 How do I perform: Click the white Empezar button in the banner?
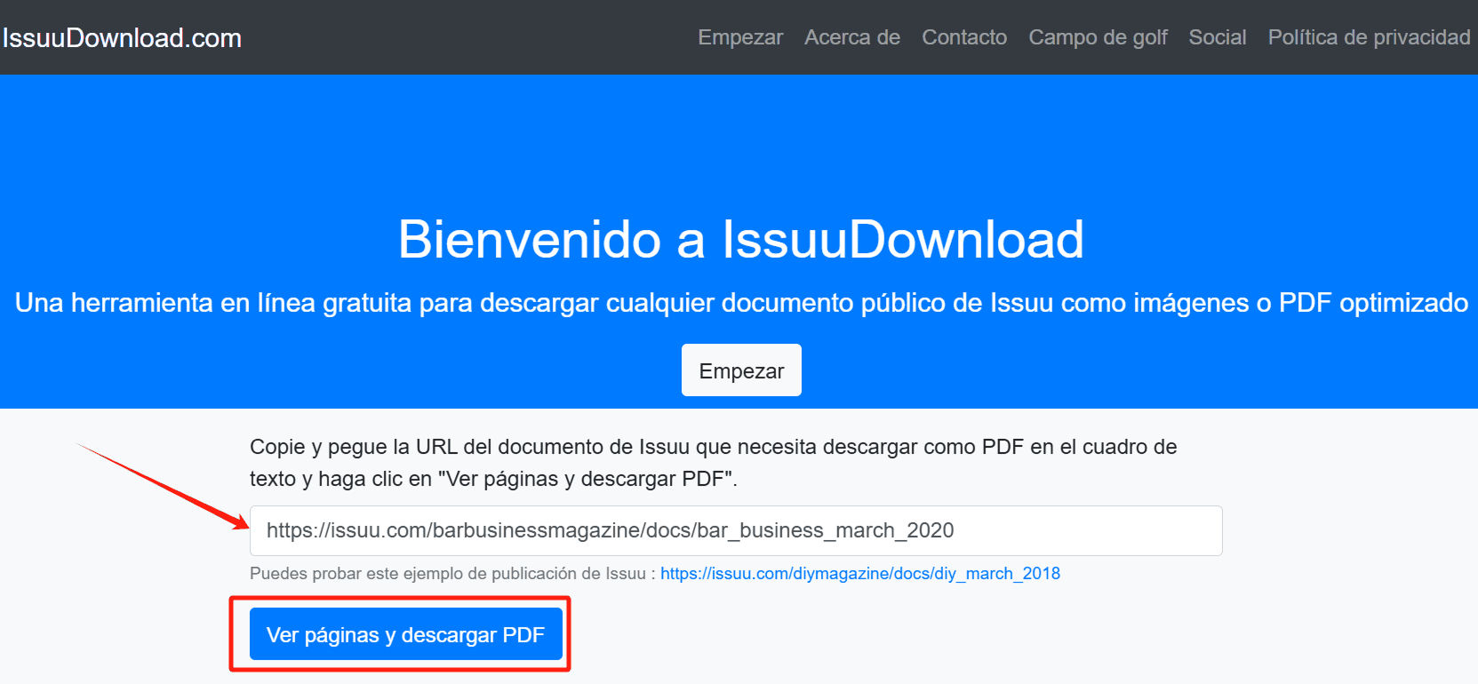click(x=741, y=370)
